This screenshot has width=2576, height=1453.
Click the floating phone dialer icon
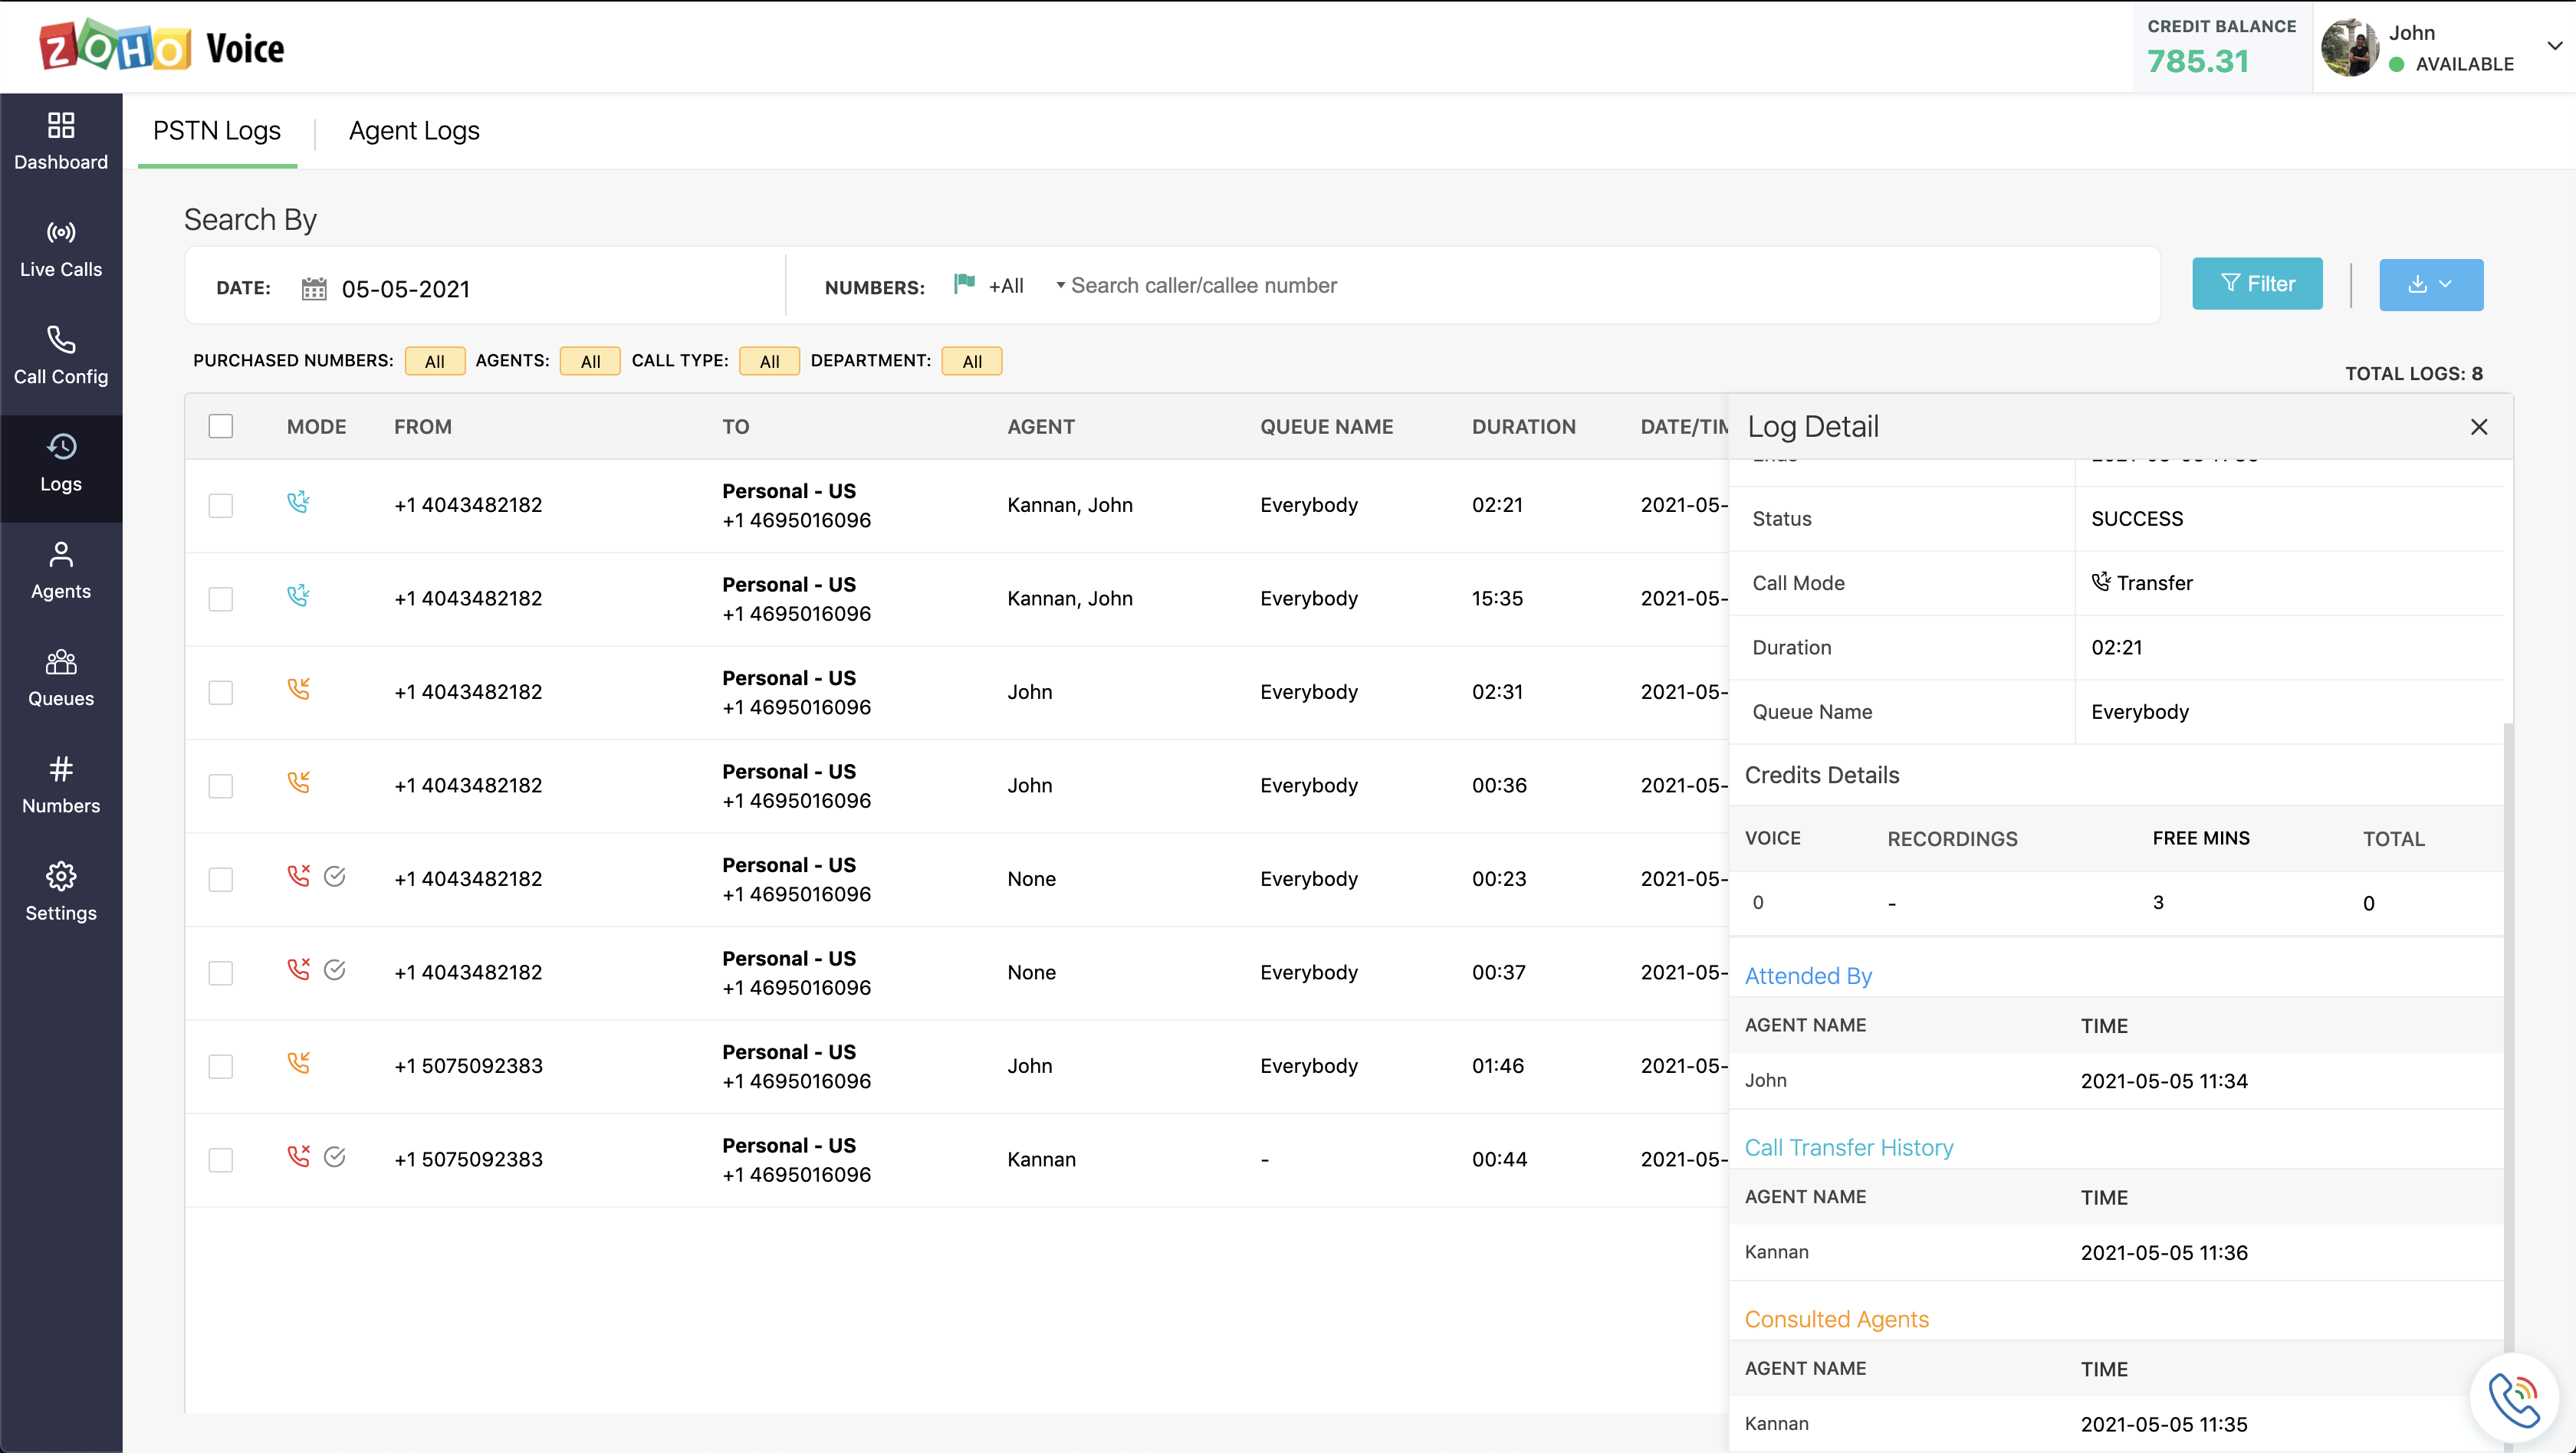click(2513, 1399)
